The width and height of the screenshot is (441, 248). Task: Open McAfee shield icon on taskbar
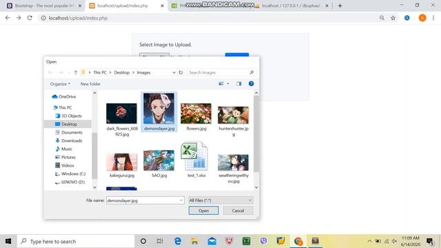(x=229, y=241)
